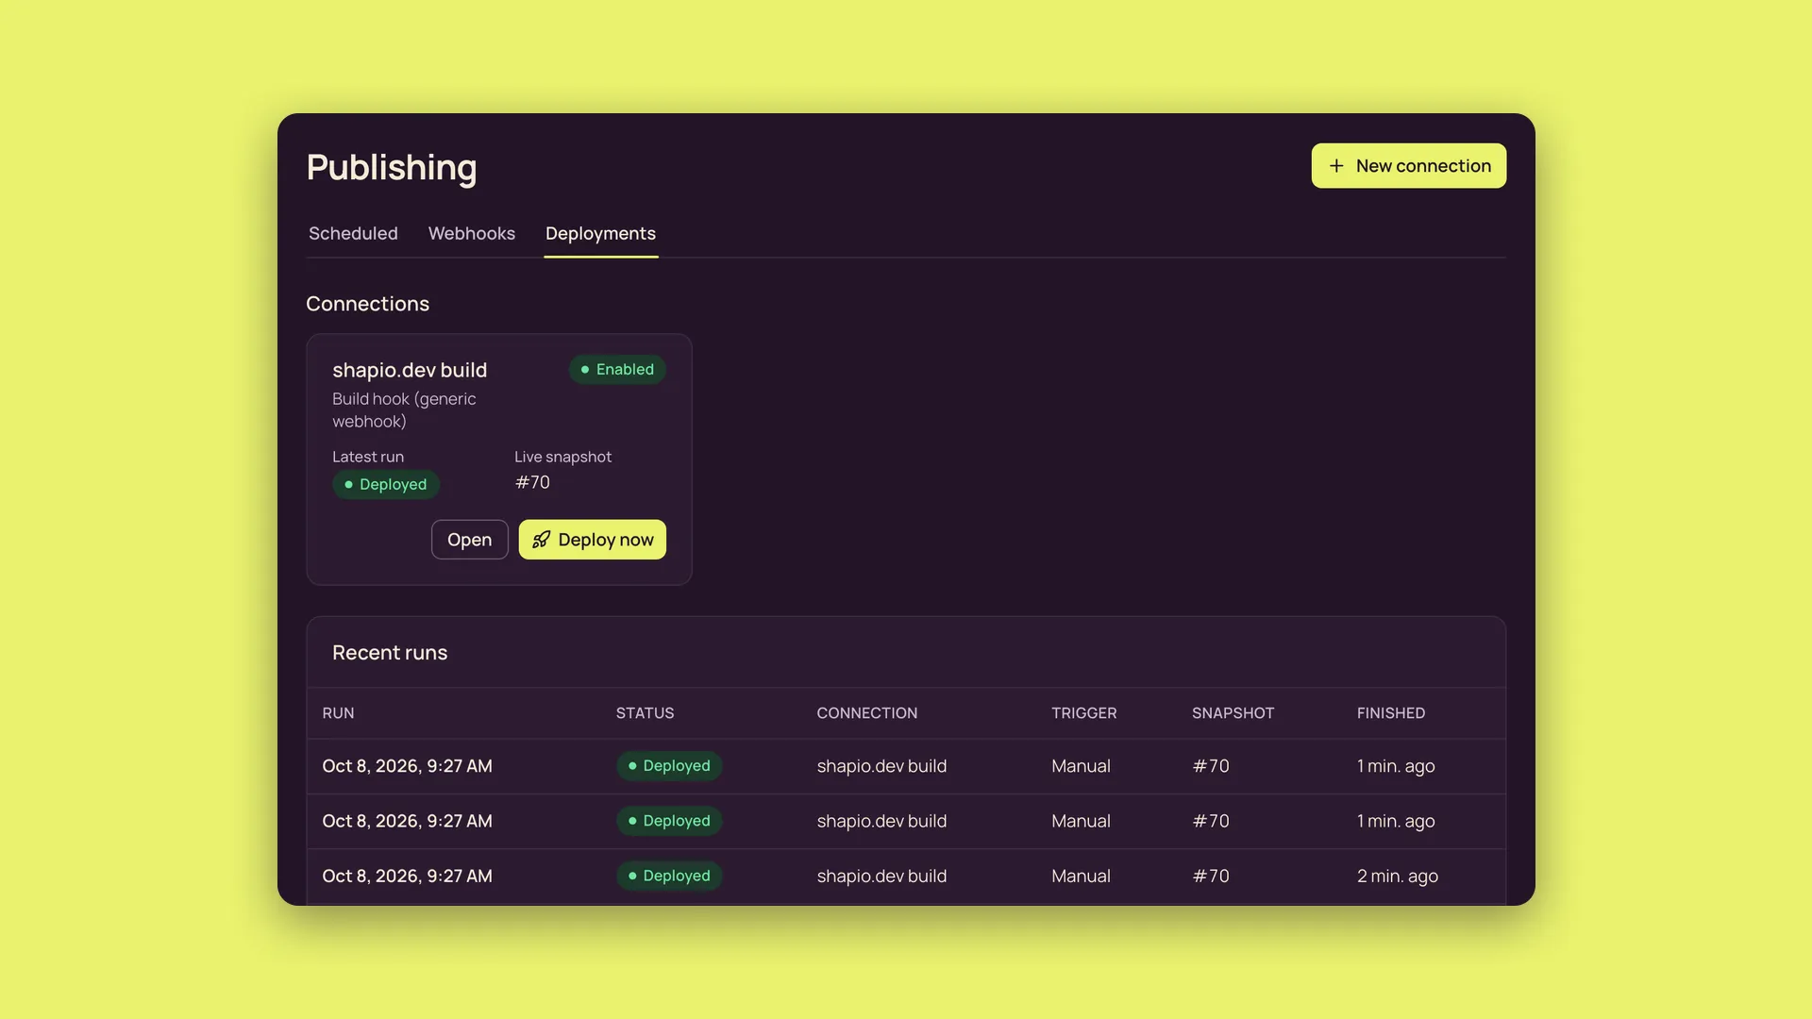Image resolution: width=1812 pixels, height=1019 pixels.
Task: Click the Deploy now button label
Action: (606, 540)
